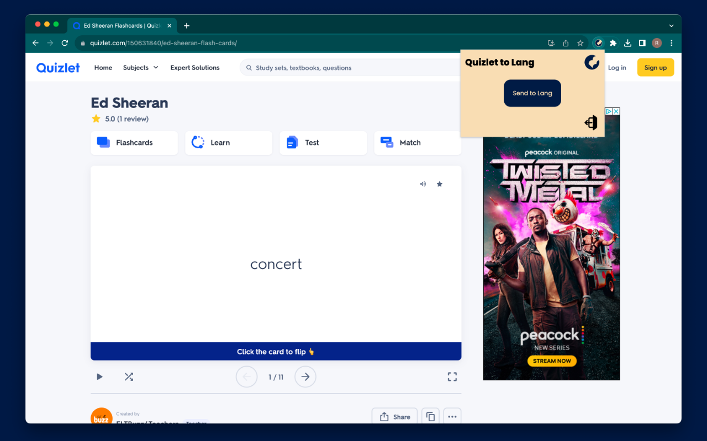Expand the Subjects dropdown
The width and height of the screenshot is (707, 441).
pos(140,67)
